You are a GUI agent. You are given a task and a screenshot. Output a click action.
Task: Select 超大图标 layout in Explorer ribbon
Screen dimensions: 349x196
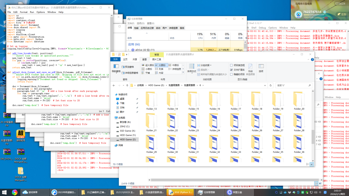coord(148,65)
